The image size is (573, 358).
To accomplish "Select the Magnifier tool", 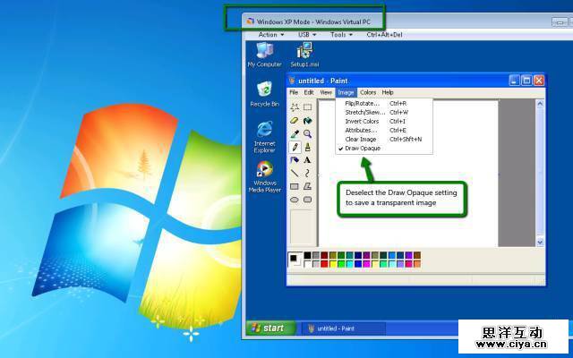I will point(307,133).
